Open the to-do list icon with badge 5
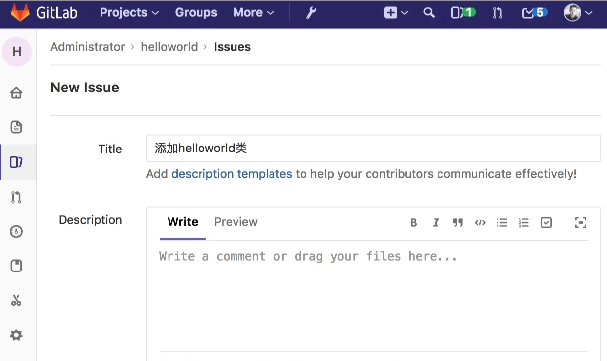Screen dimensions: 607x361 (535, 13)
